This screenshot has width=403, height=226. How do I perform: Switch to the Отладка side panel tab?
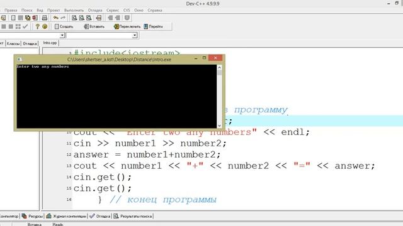coord(30,43)
